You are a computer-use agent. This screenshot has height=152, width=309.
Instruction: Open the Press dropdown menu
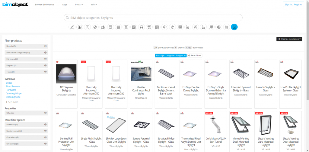(79, 5)
